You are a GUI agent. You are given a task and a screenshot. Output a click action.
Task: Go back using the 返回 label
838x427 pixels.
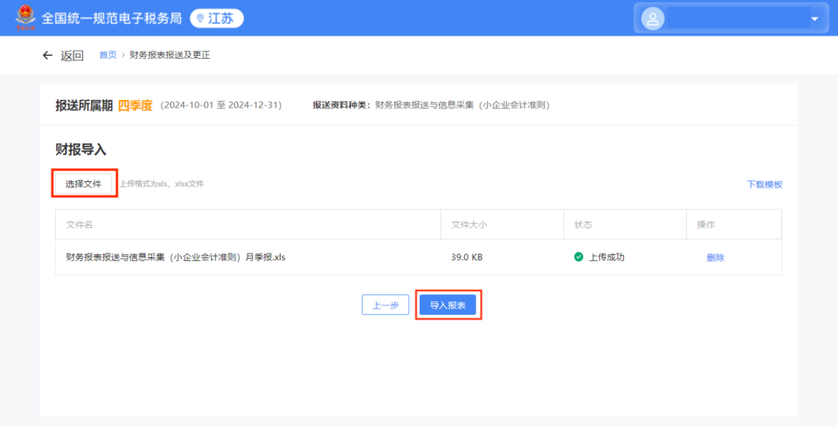72,56
